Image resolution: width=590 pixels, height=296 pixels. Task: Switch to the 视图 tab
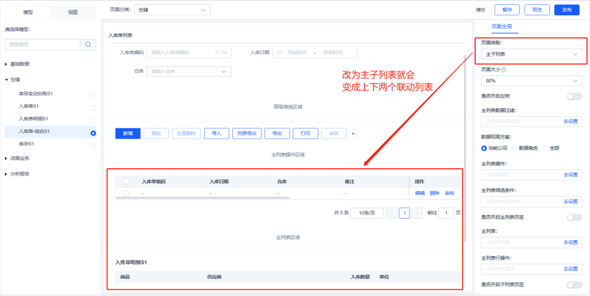[x=73, y=12]
